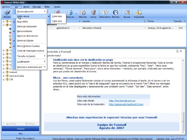
Task: Switch to the Foxmail panel tab
Action: coord(20,129)
